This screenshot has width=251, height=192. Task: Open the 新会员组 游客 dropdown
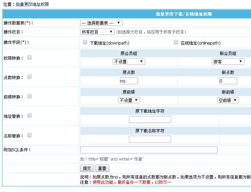pos(228,61)
